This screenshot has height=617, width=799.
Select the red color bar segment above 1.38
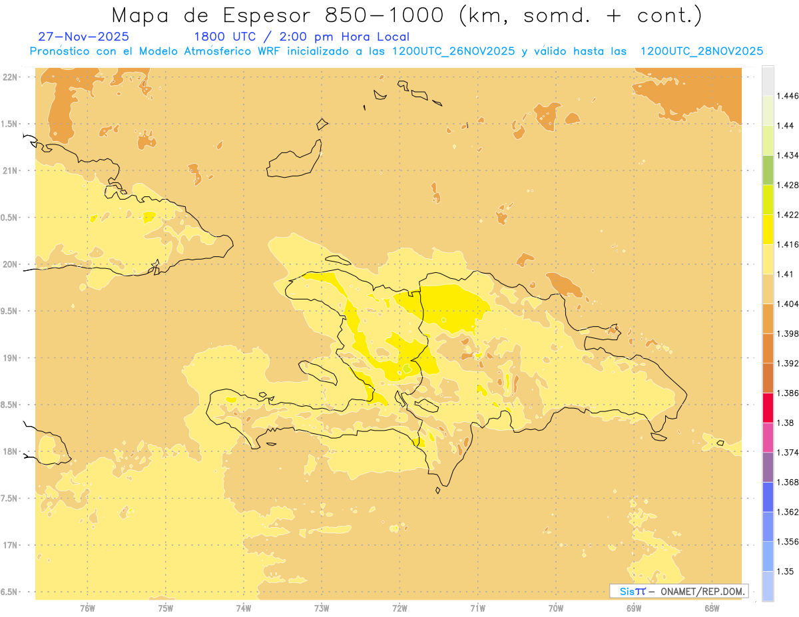pos(768,407)
